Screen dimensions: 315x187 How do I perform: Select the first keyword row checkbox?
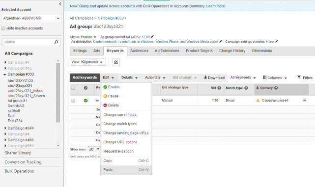click(73, 101)
